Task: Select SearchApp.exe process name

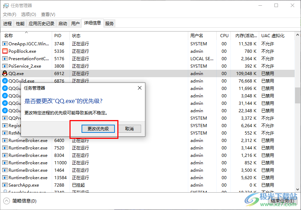Action: tap(24, 185)
